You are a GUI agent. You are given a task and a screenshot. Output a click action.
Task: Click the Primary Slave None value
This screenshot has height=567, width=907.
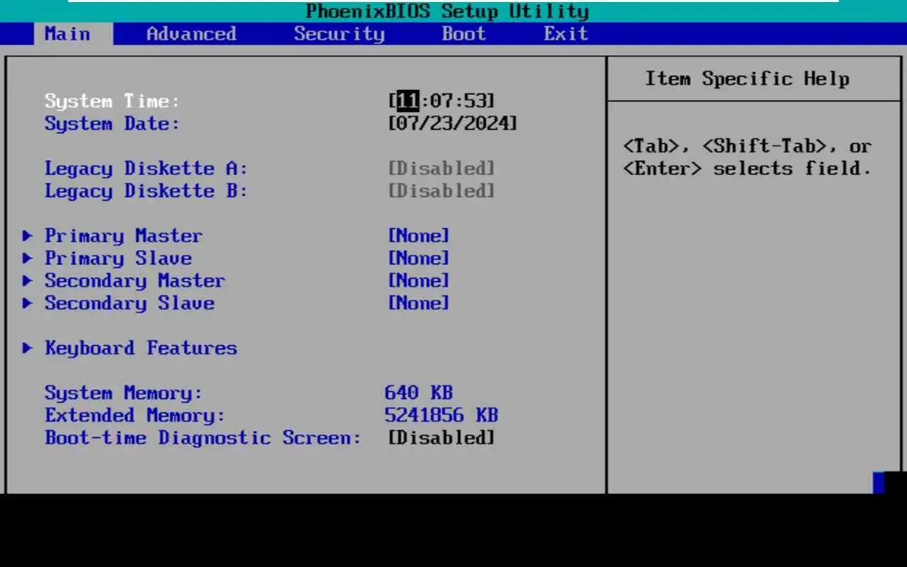pos(419,259)
